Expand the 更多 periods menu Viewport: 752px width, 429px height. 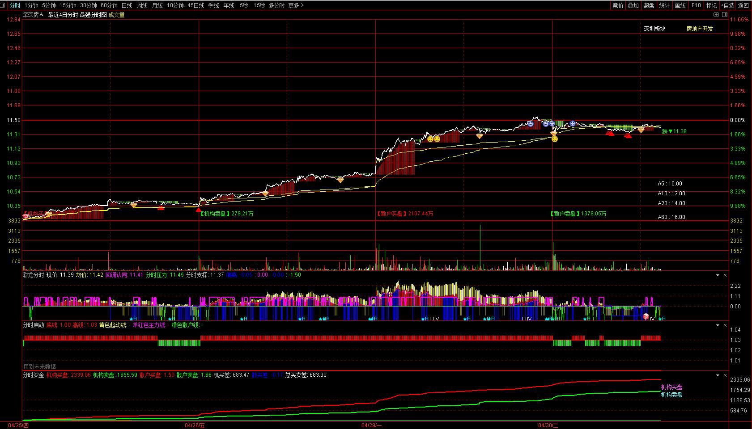click(296, 5)
